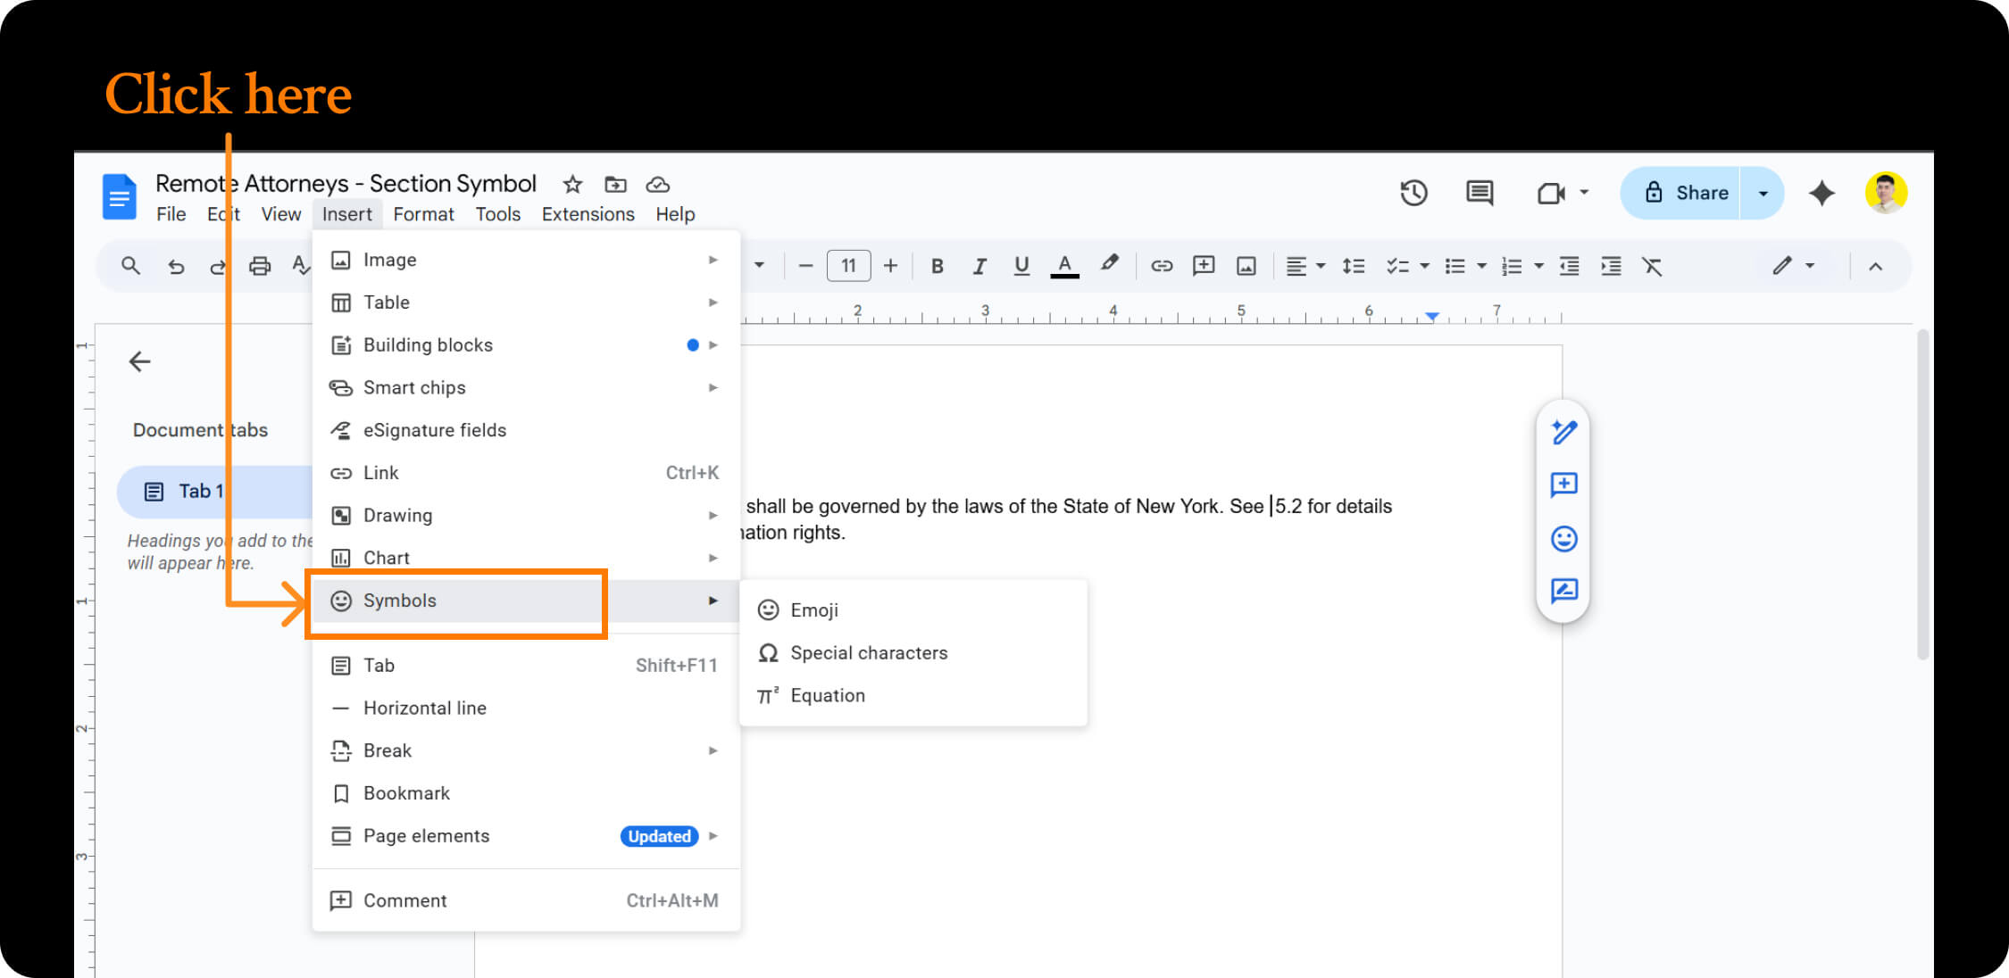Increase the paragraph indent
The width and height of the screenshot is (2009, 978).
click(1611, 266)
